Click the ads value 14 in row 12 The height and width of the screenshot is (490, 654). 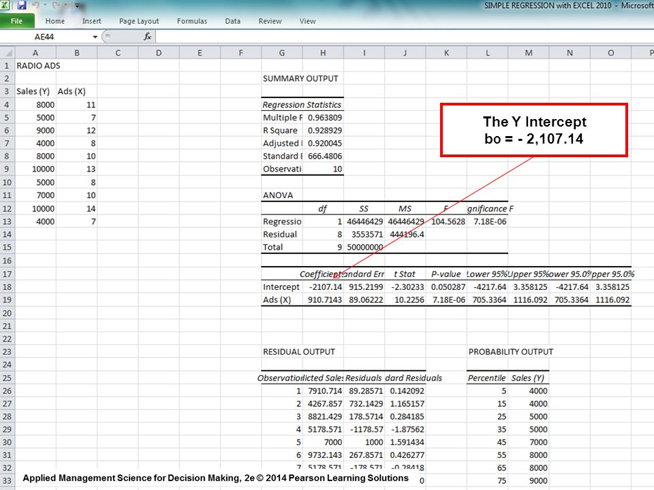[77, 209]
